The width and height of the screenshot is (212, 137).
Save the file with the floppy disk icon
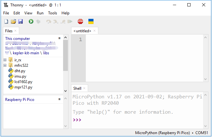(20, 21)
